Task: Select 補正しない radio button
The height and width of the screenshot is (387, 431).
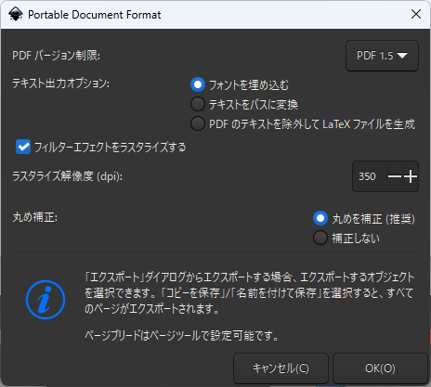Action: (x=320, y=238)
